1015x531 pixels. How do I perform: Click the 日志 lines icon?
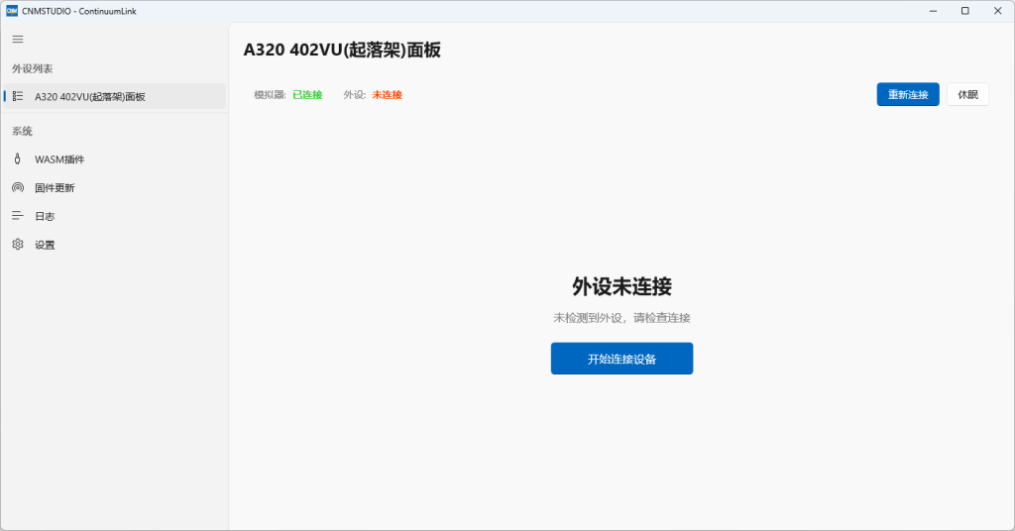tap(18, 216)
